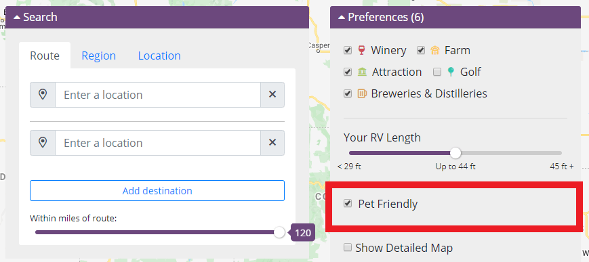Clear the first location with its X button

click(272, 95)
